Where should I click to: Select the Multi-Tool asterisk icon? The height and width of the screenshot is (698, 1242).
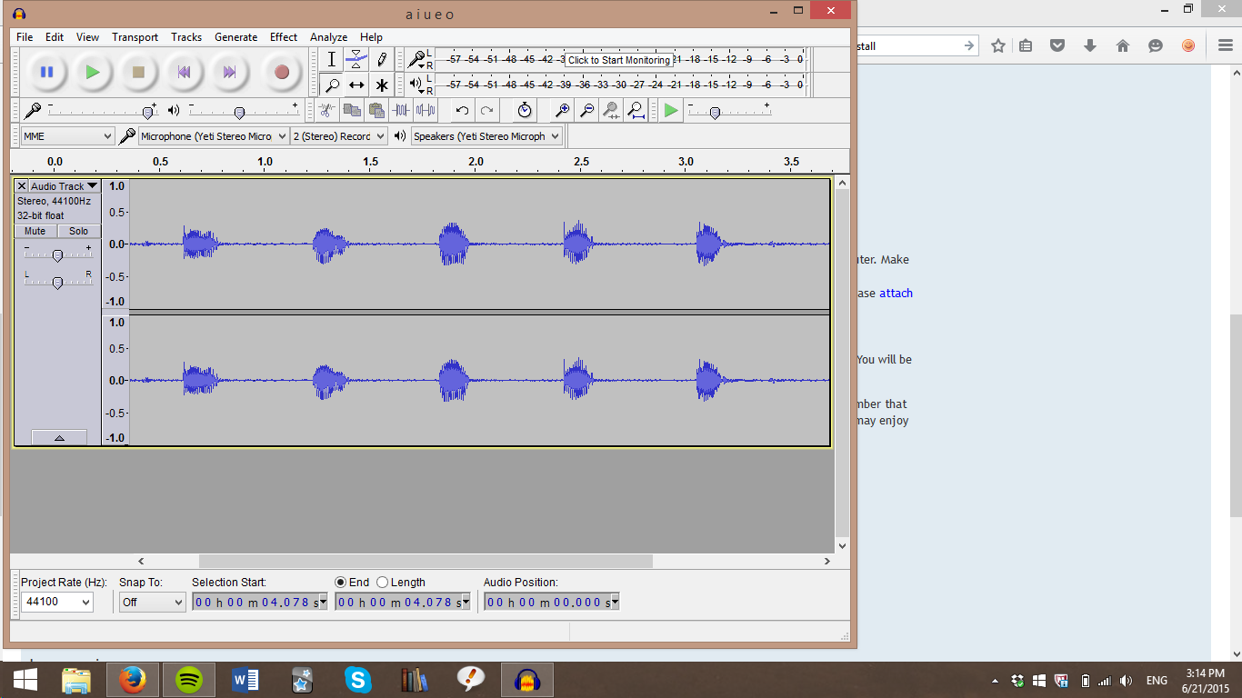382,85
